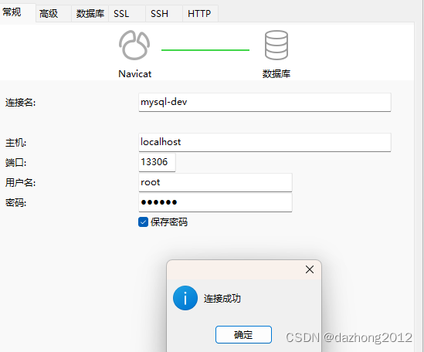Click the Navicat caption text
The image size is (424, 352).
(135, 74)
